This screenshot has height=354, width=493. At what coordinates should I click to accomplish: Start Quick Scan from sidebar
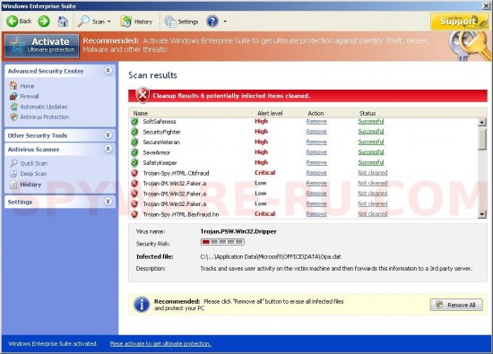34,163
